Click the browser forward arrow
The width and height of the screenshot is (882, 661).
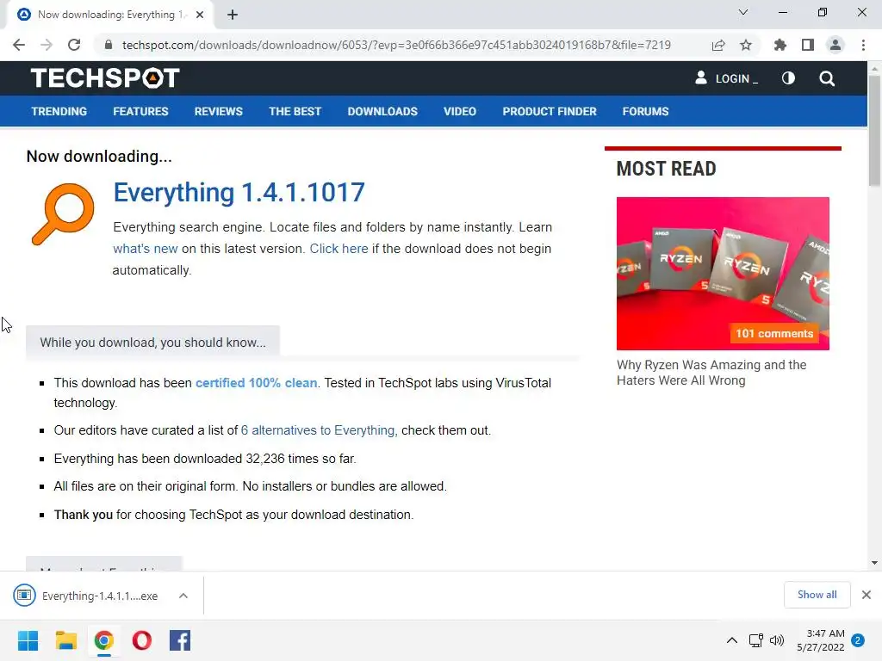(47, 45)
